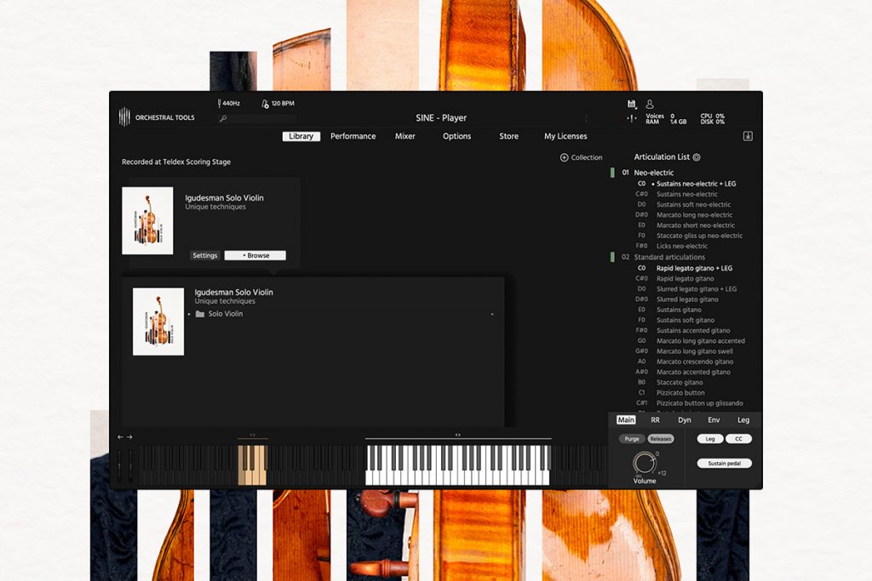Click the keyswitch range handle above tan keys
The image size is (872, 581).
point(252,435)
